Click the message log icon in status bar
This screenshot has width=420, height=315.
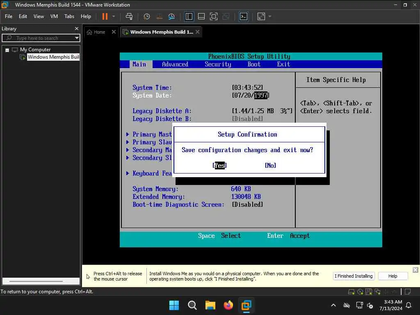tap(408, 292)
